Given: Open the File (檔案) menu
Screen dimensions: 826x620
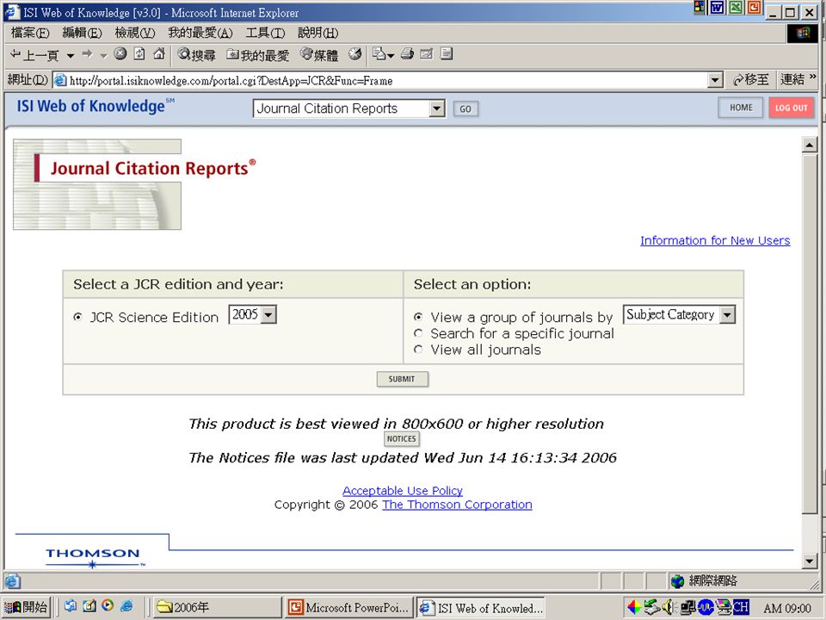Looking at the screenshot, I should pos(30,34).
